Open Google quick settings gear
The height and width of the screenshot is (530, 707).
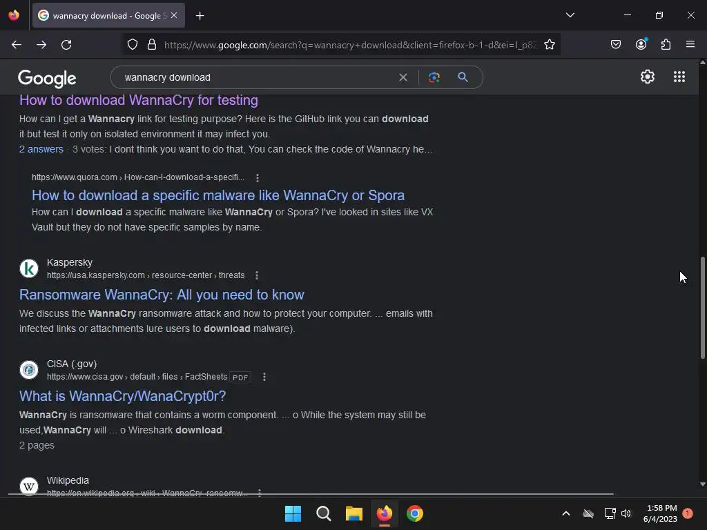pyautogui.click(x=648, y=77)
